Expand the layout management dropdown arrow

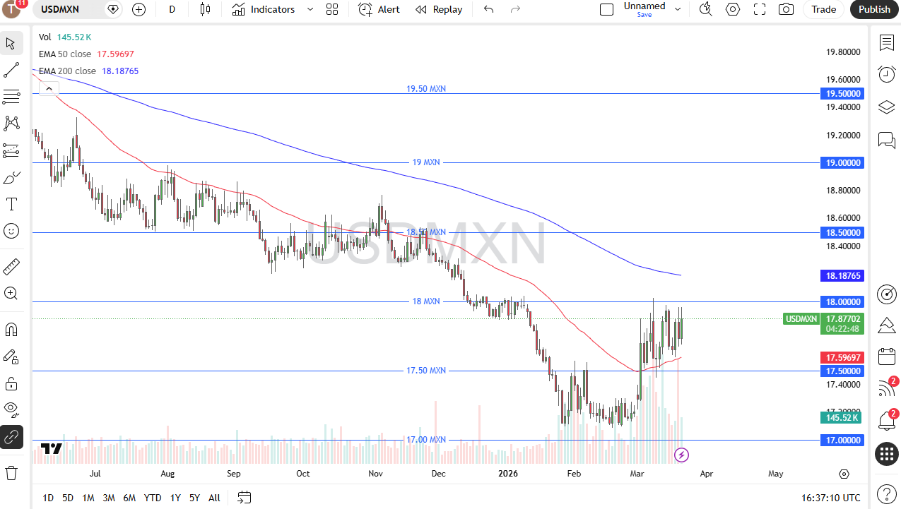tap(678, 9)
